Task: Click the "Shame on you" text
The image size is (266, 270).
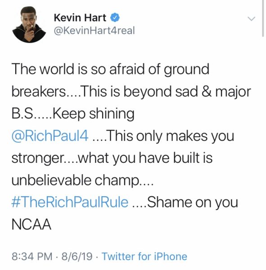Action: coord(193,202)
